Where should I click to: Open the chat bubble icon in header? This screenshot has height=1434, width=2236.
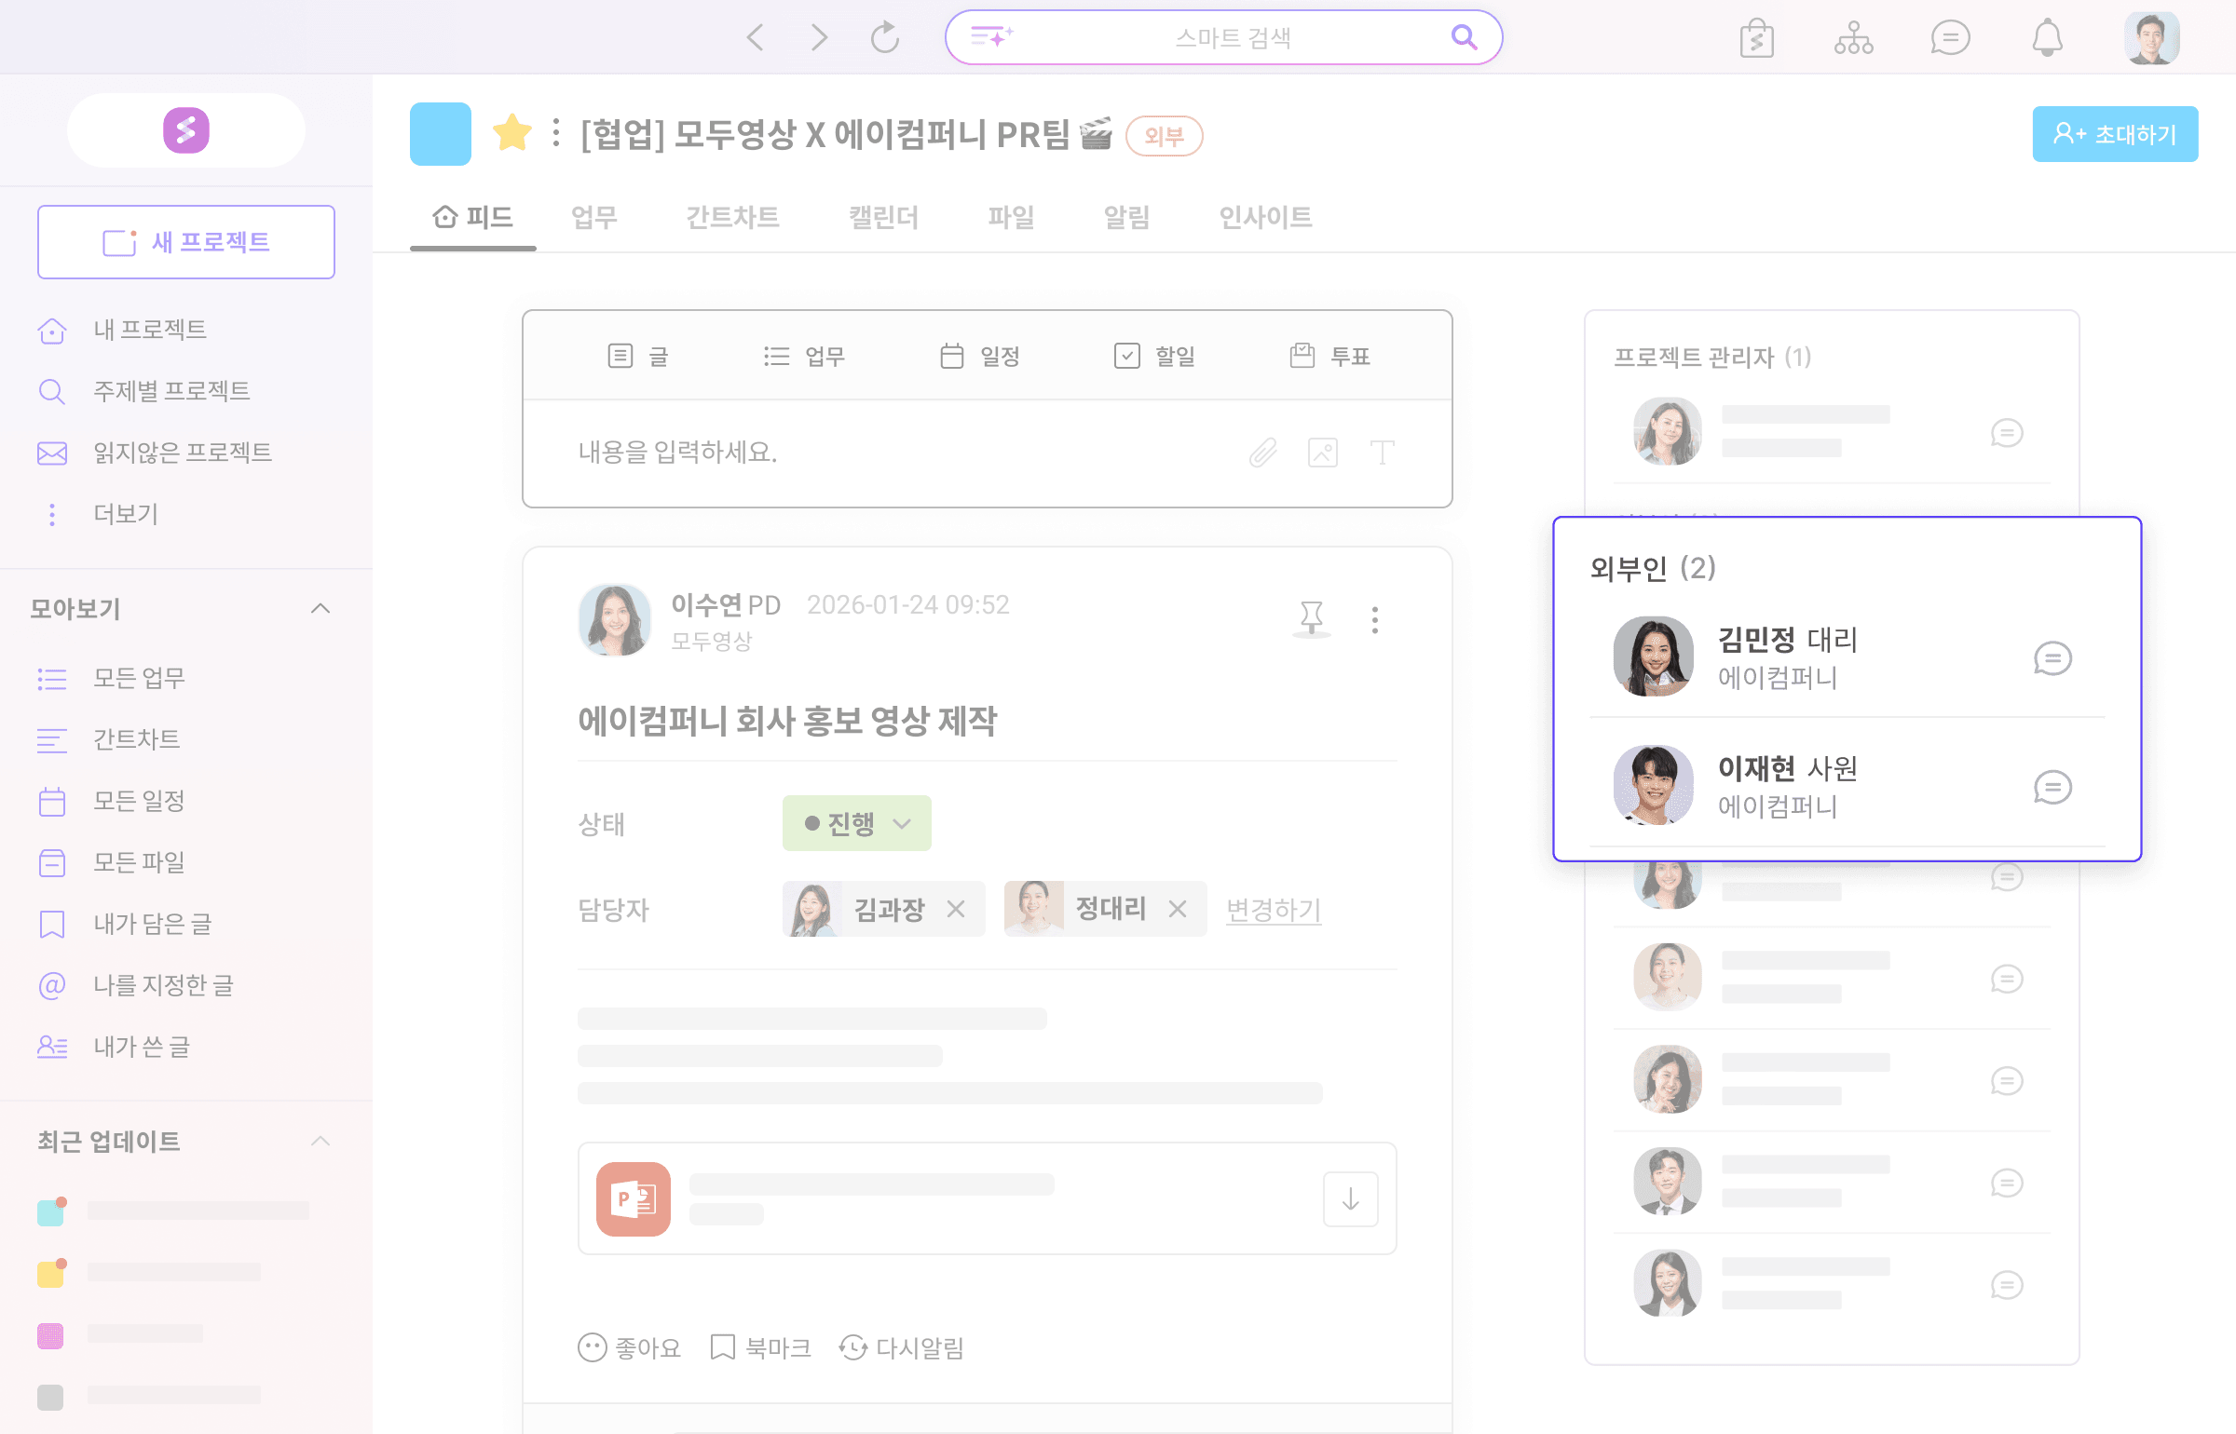pos(1950,38)
